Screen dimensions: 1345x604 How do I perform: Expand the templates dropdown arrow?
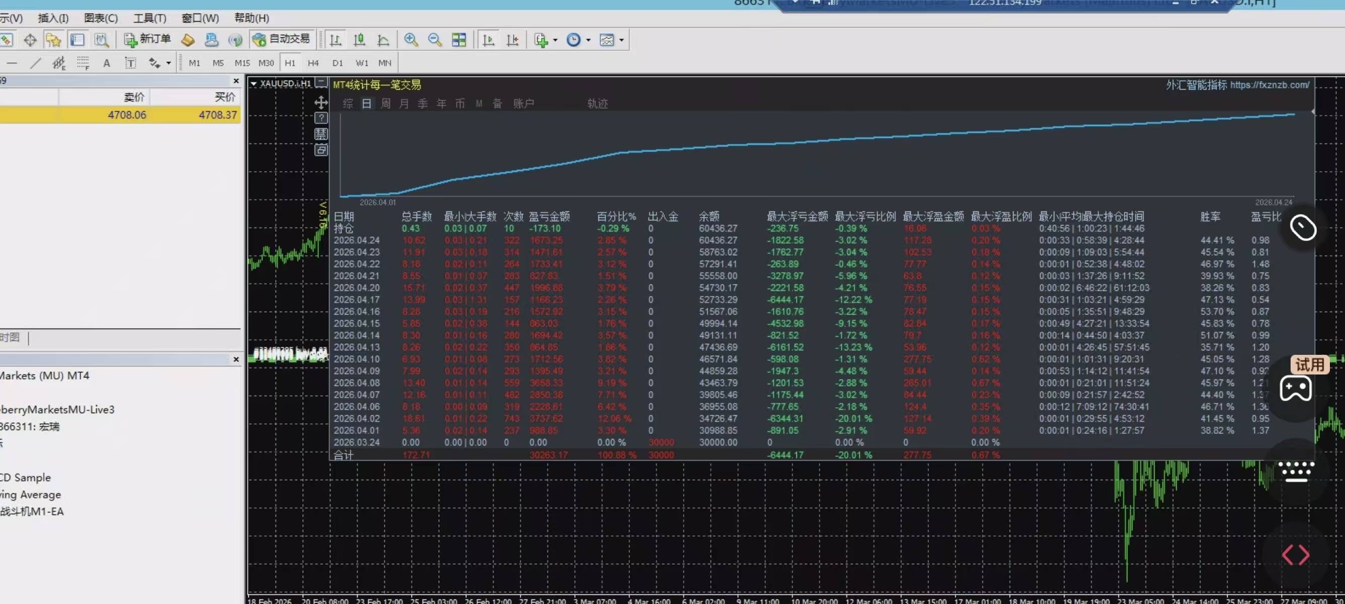[x=621, y=40]
